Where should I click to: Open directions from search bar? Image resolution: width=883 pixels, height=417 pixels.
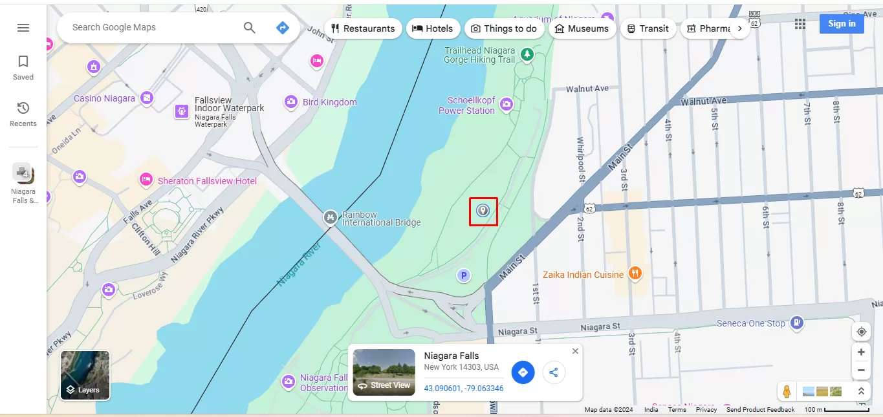pos(282,27)
